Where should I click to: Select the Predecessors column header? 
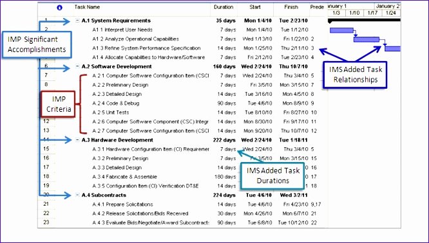tap(317, 7)
